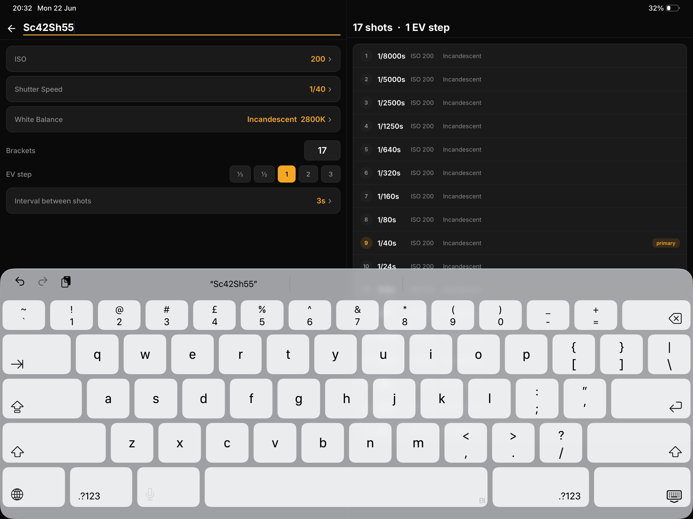Select the 3 EV step option
This screenshot has height=519, width=693.
coord(331,174)
